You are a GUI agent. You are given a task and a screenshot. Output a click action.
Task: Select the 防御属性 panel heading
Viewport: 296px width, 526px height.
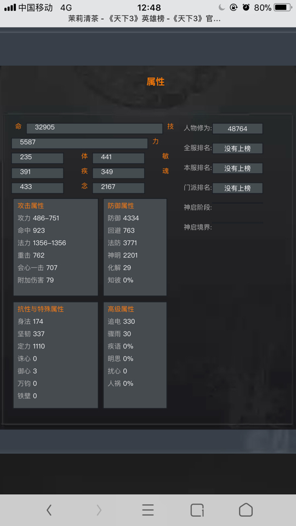click(121, 205)
